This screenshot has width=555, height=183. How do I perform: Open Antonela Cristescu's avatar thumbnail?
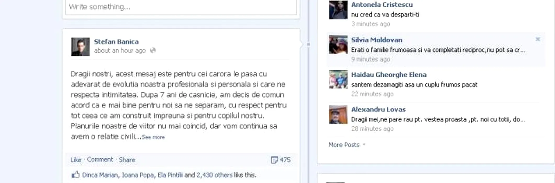[338, 10]
